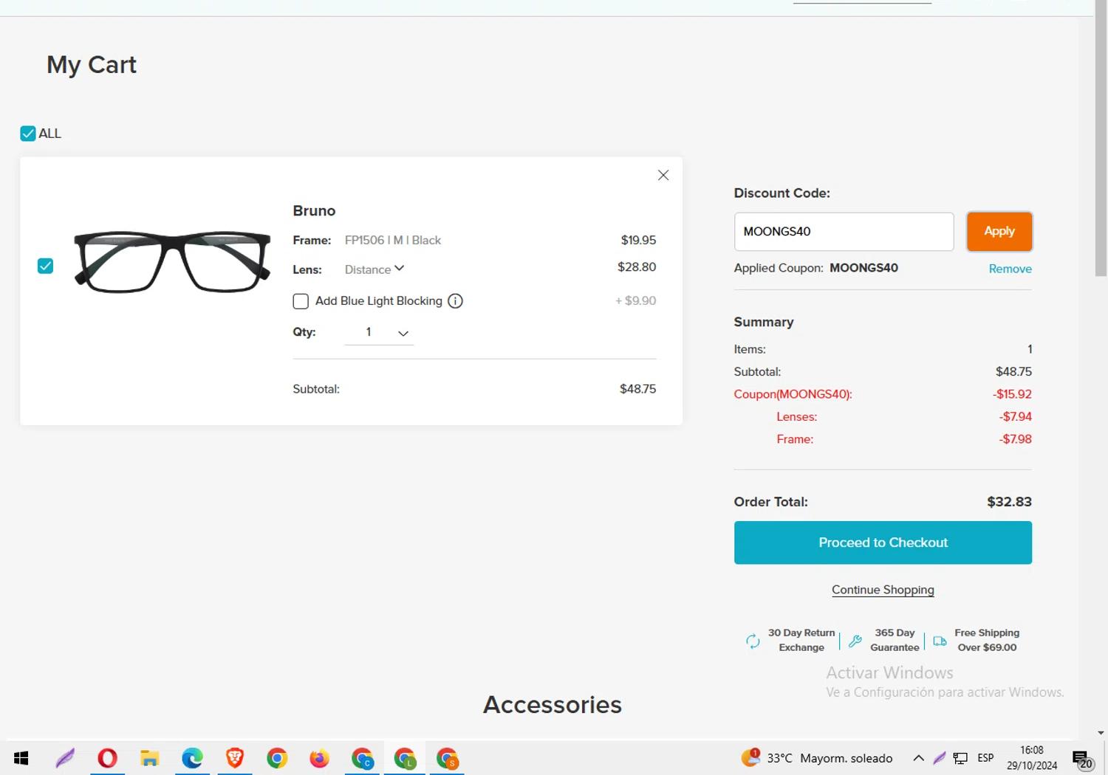Click the + $9.90 blue light price
Viewport: 1108px width, 775px height.
635,301
